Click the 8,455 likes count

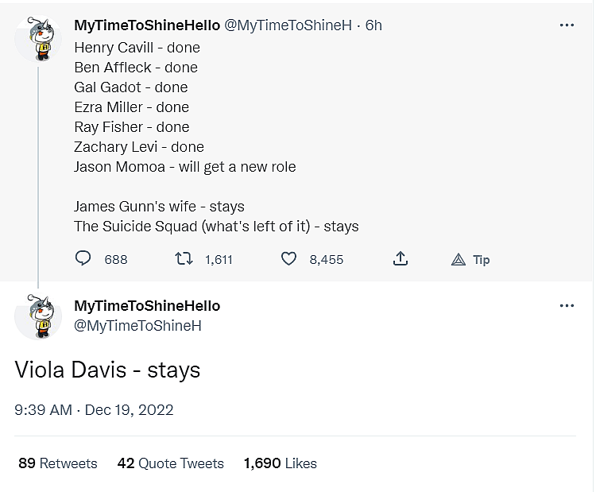pyautogui.click(x=326, y=260)
